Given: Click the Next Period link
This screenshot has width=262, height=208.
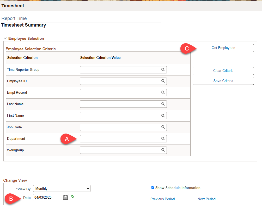Looking at the screenshot, I should pyautogui.click(x=206, y=199).
